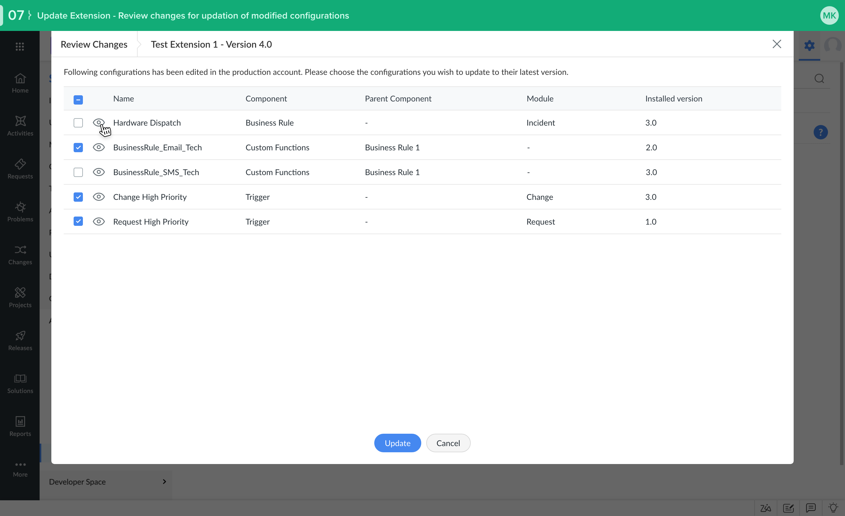Open Reports module in sidebar
The image size is (845, 516).
(x=20, y=426)
